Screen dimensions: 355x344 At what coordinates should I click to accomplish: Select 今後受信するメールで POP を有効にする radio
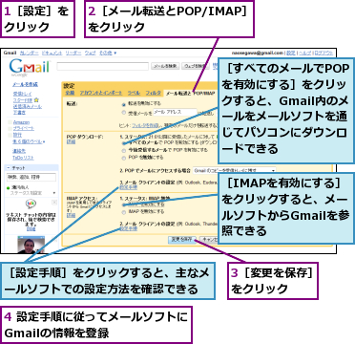(x=123, y=150)
